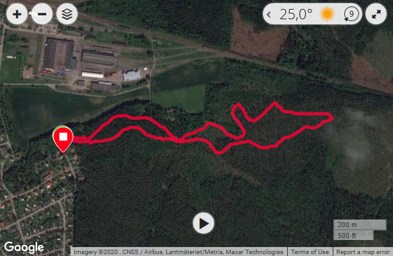Toggle the 200 m scale bar units

(360, 225)
